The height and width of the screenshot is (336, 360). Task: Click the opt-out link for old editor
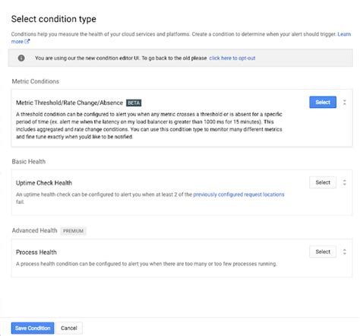click(232, 58)
